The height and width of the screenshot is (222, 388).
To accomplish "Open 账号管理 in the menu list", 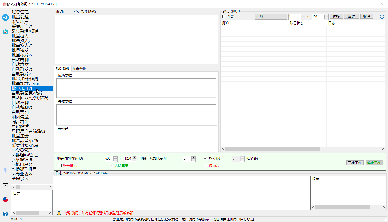I will pos(20,12).
